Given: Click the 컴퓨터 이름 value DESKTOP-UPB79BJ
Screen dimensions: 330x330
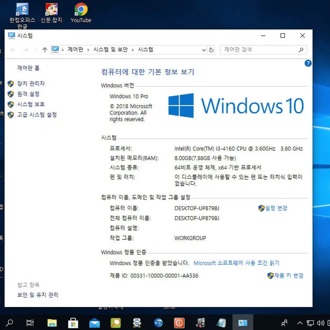Looking at the screenshot, I should [x=197, y=208].
